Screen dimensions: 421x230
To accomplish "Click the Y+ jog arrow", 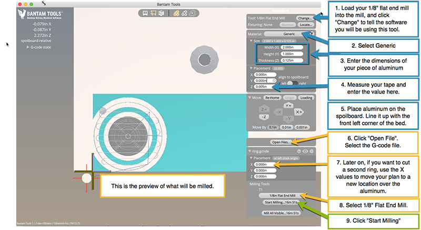I will pyautogui.click(x=288, y=105).
